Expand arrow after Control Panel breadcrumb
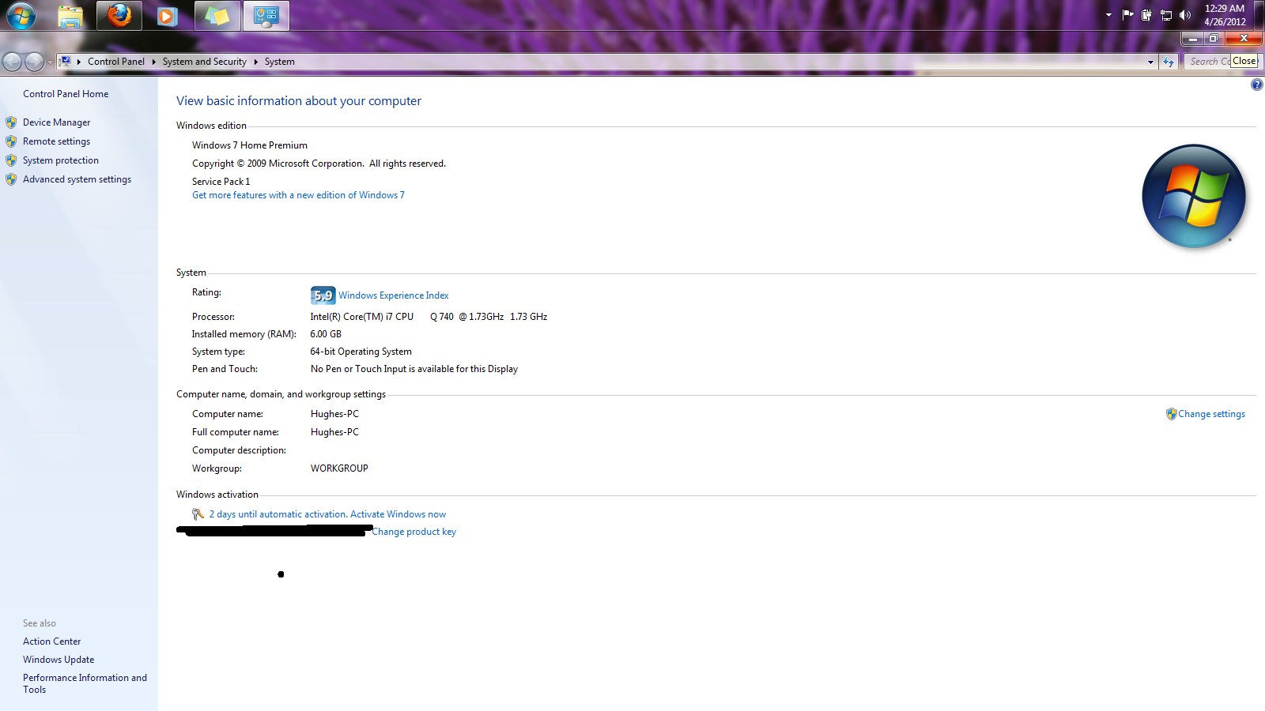 pyautogui.click(x=153, y=62)
